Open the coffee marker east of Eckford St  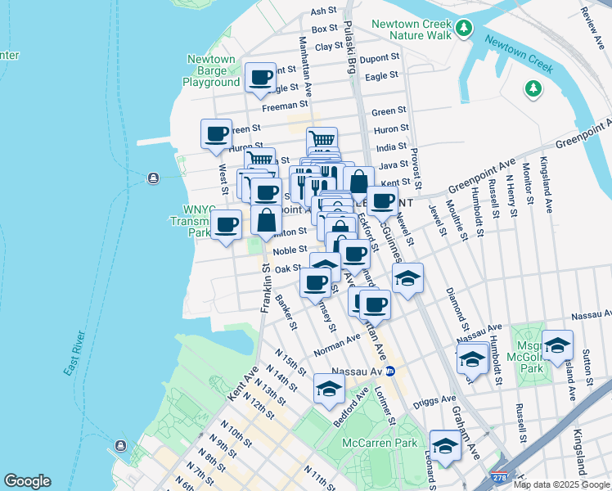point(381,200)
